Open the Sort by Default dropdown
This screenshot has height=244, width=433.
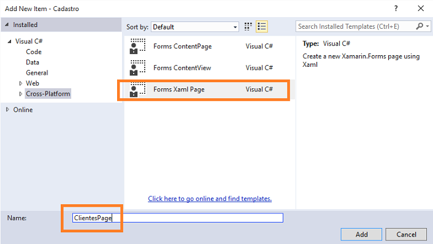click(x=195, y=27)
